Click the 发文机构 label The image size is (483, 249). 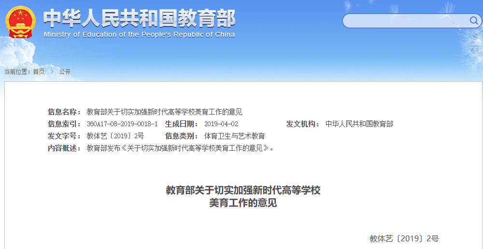coord(303,124)
